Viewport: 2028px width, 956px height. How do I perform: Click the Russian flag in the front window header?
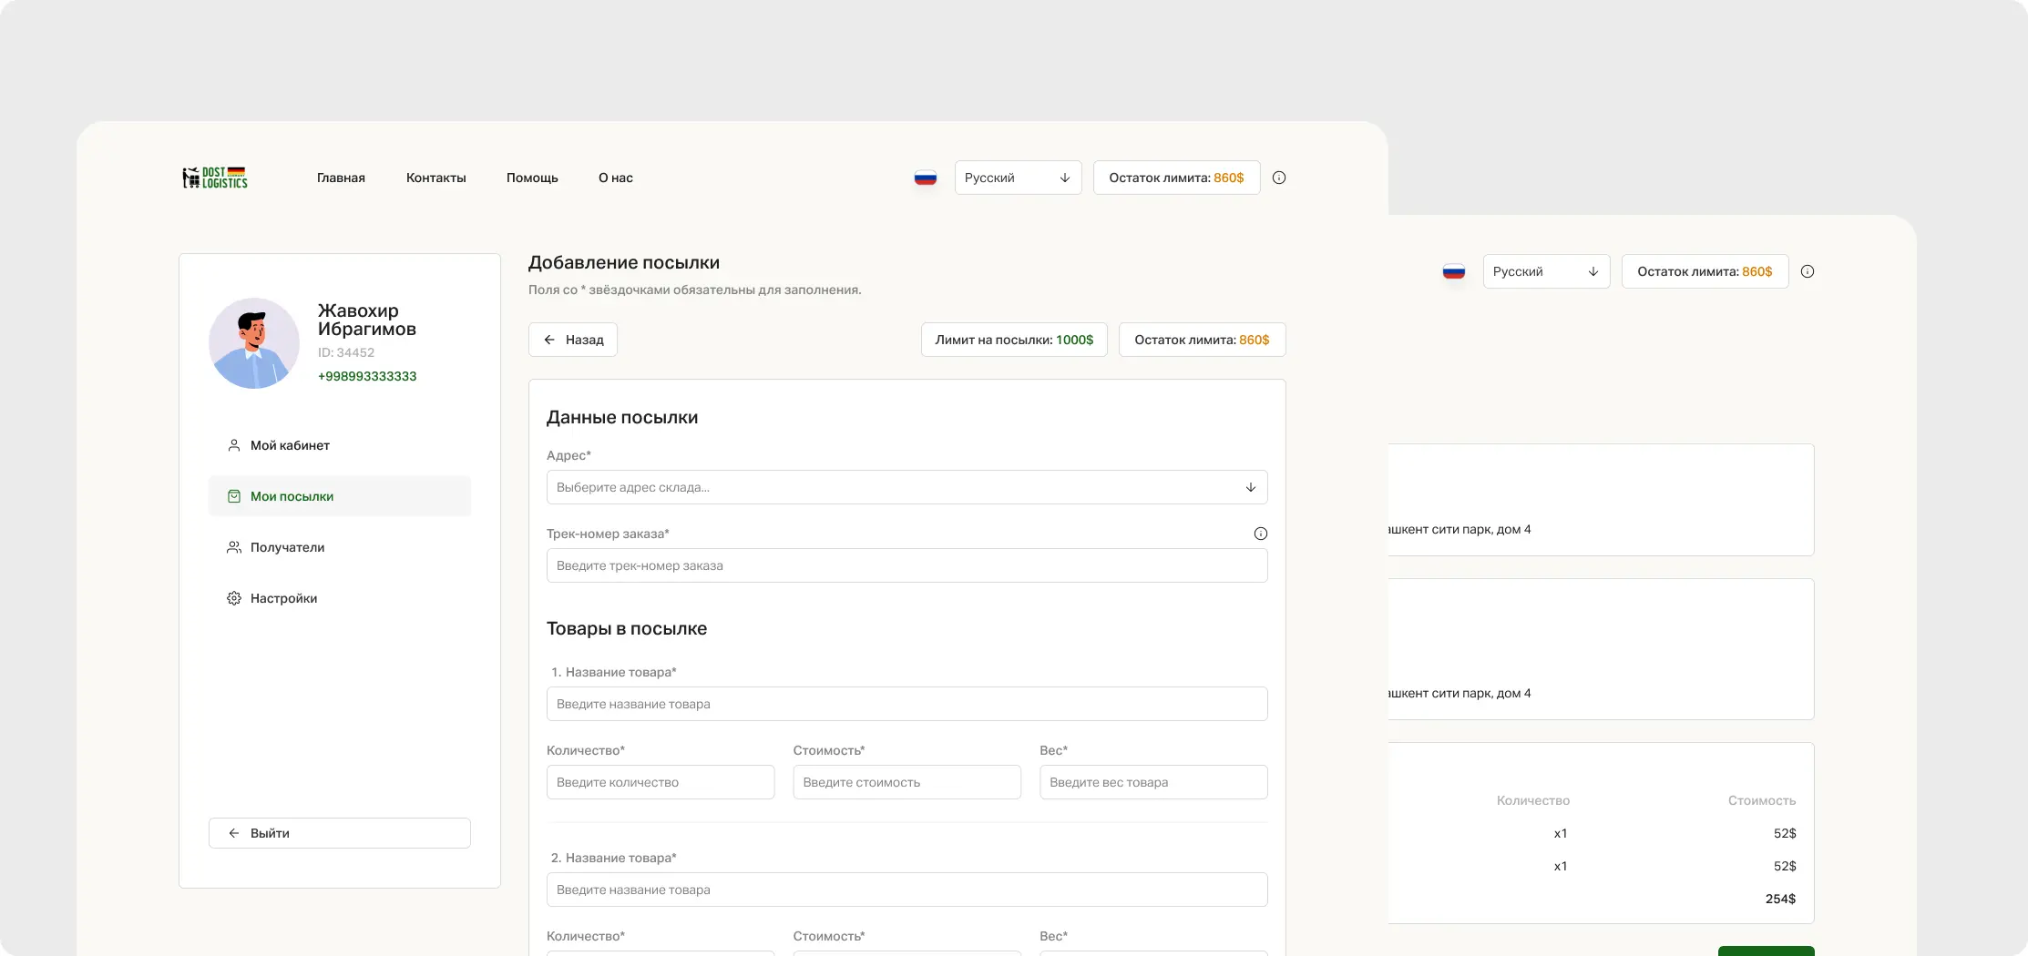coord(926,178)
